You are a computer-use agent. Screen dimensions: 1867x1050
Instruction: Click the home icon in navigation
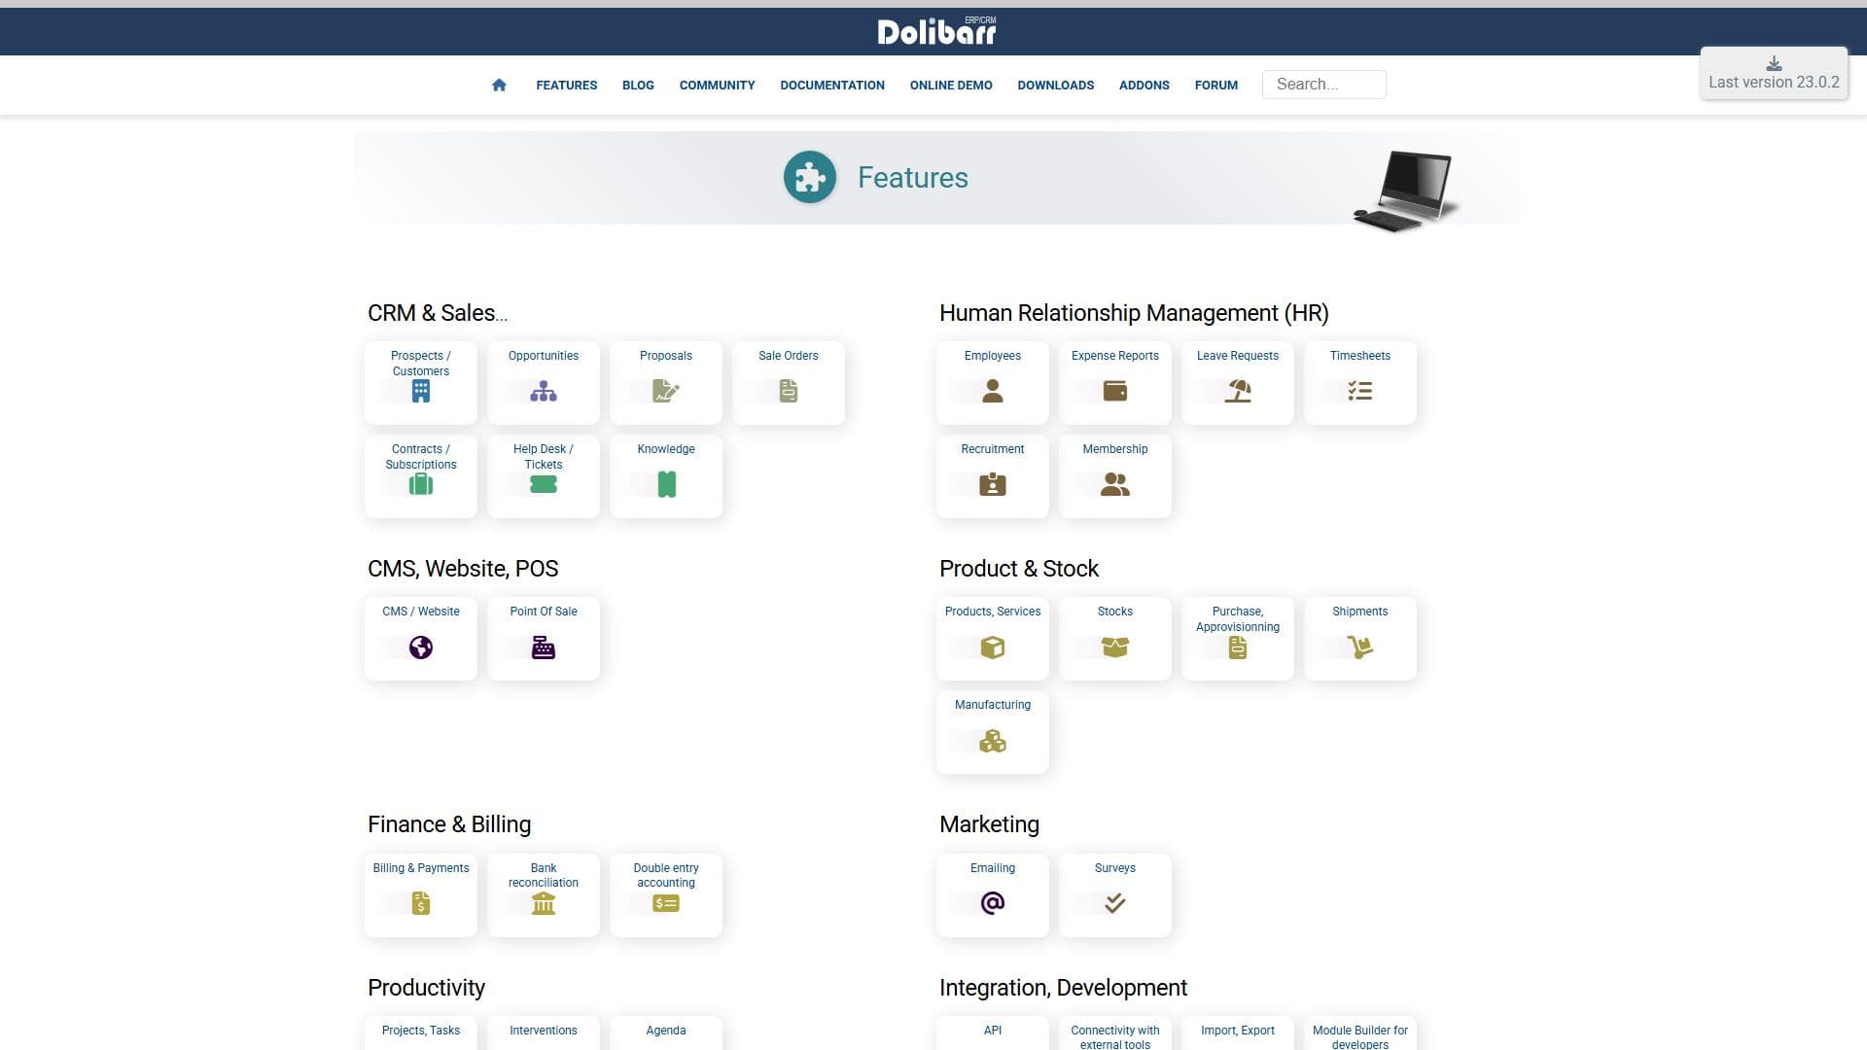[499, 85]
